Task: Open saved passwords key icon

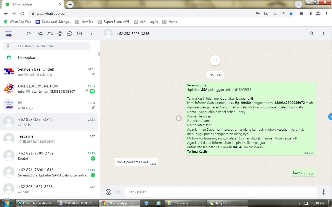Action: click(x=258, y=13)
